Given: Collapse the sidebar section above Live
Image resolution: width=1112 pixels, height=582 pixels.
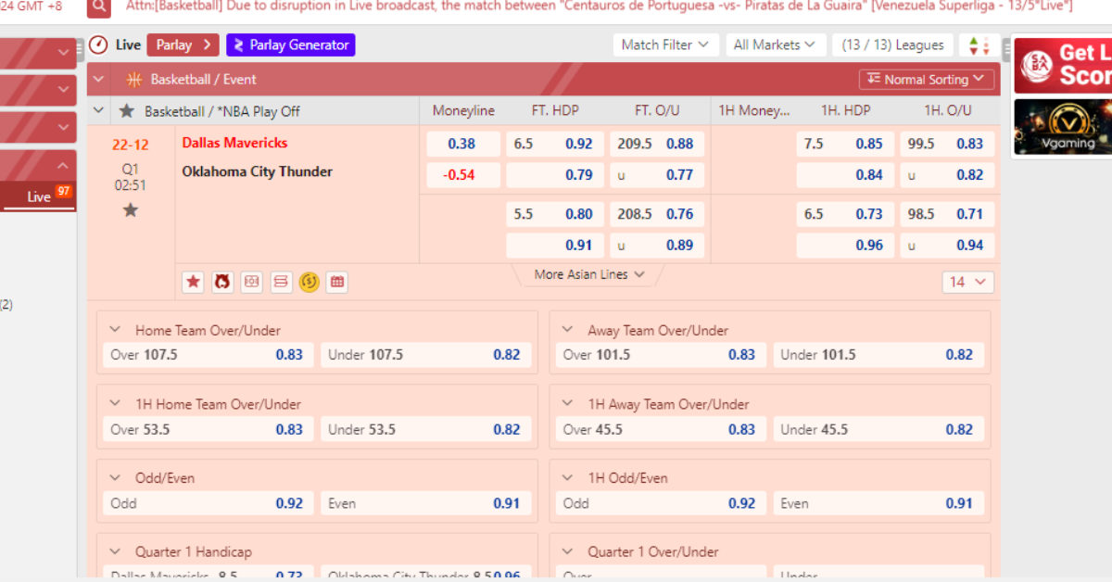Looking at the screenshot, I should pos(63,166).
